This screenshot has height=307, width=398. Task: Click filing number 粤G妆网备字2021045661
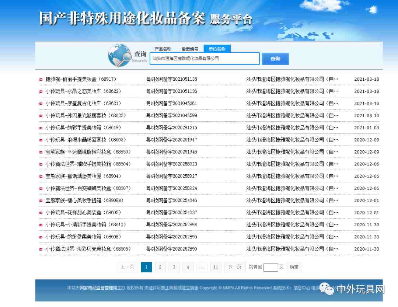tap(172, 103)
